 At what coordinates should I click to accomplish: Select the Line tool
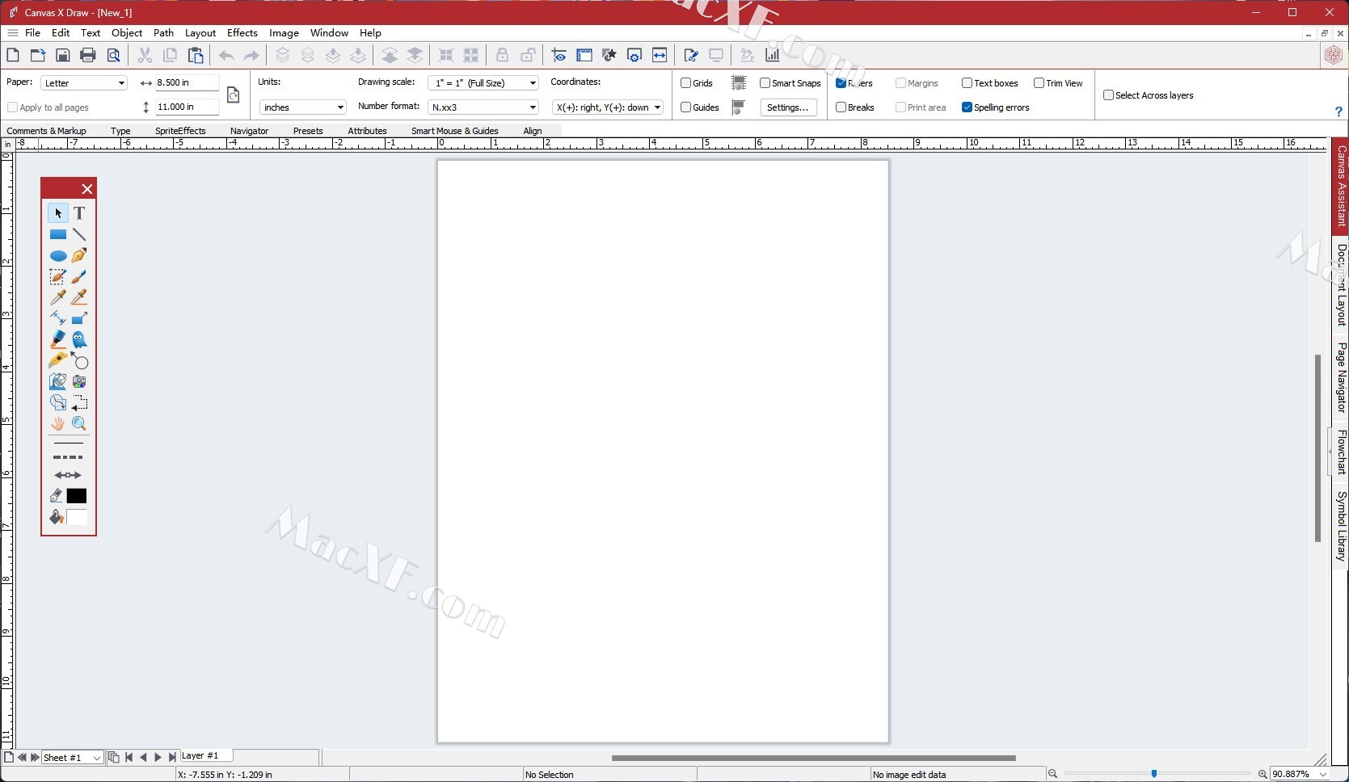tap(79, 234)
